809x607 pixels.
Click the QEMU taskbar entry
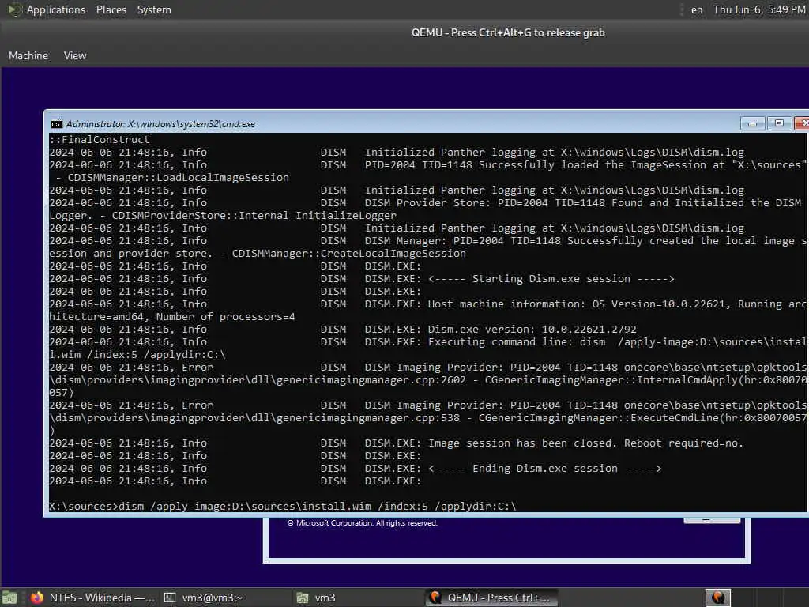click(x=491, y=598)
